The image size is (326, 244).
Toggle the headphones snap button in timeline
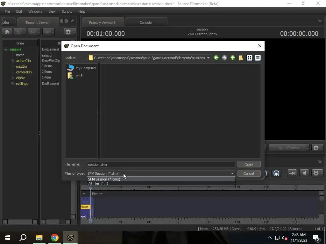pos(276,173)
